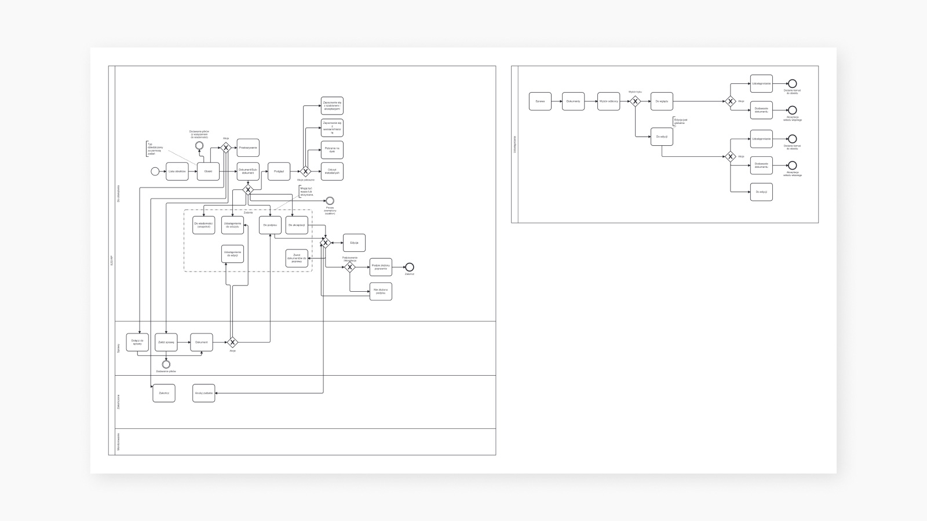The width and height of the screenshot is (927, 521).
Task: Click the Dodawanie plików event in Sprawy lane
Action: (166, 364)
